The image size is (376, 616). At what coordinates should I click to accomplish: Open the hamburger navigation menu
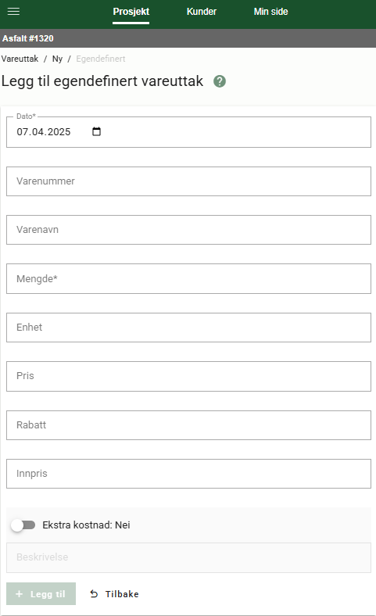(x=14, y=12)
